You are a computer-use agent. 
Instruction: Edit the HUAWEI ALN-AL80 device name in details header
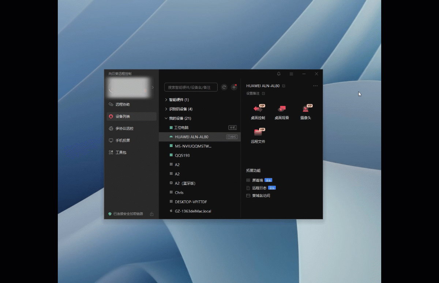pos(284,86)
